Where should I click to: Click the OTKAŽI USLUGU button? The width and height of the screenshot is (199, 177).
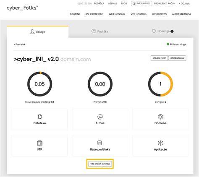point(177,58)
